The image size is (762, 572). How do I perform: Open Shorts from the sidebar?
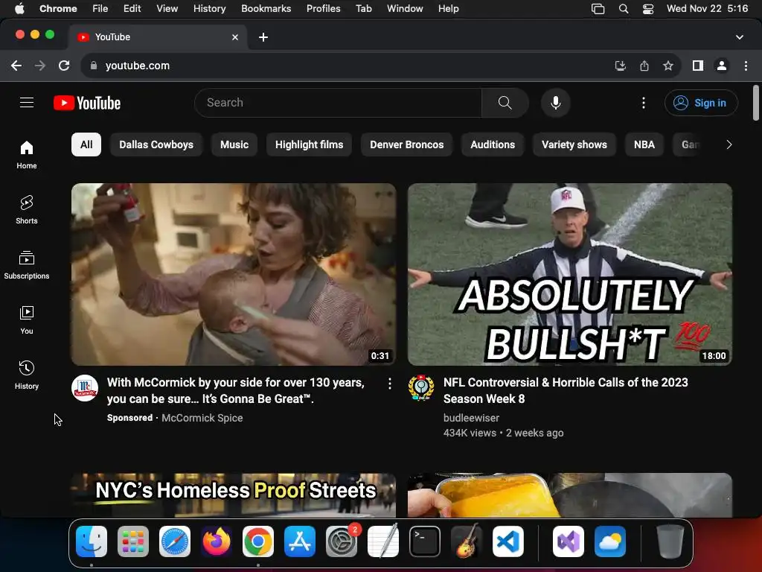(27, 209)
